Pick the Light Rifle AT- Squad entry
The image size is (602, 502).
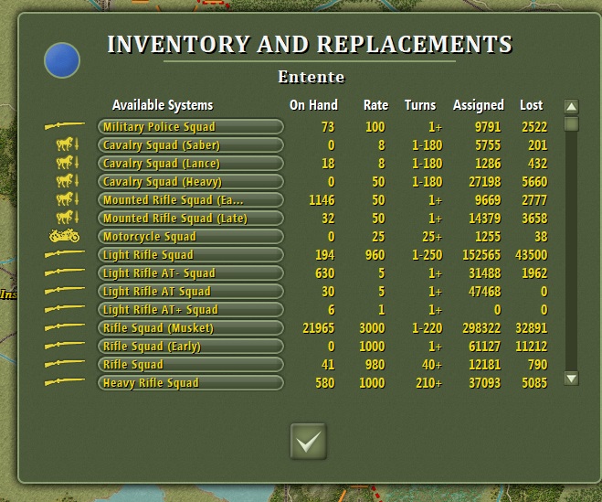[x=191, y=272]
